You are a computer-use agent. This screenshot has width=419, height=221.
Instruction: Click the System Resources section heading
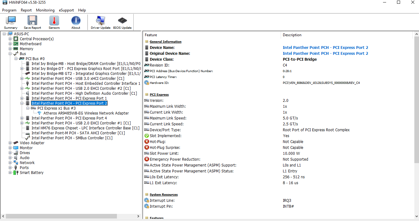coord(163,194)
